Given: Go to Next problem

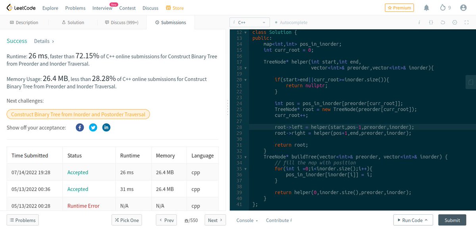Looking at the screenshot, I should pyautogui.click(x=215, y=220).
